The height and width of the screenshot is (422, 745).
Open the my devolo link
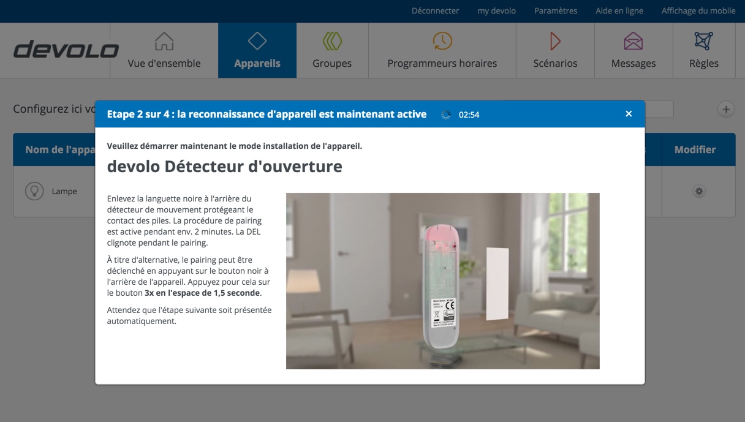click(496, 11)
